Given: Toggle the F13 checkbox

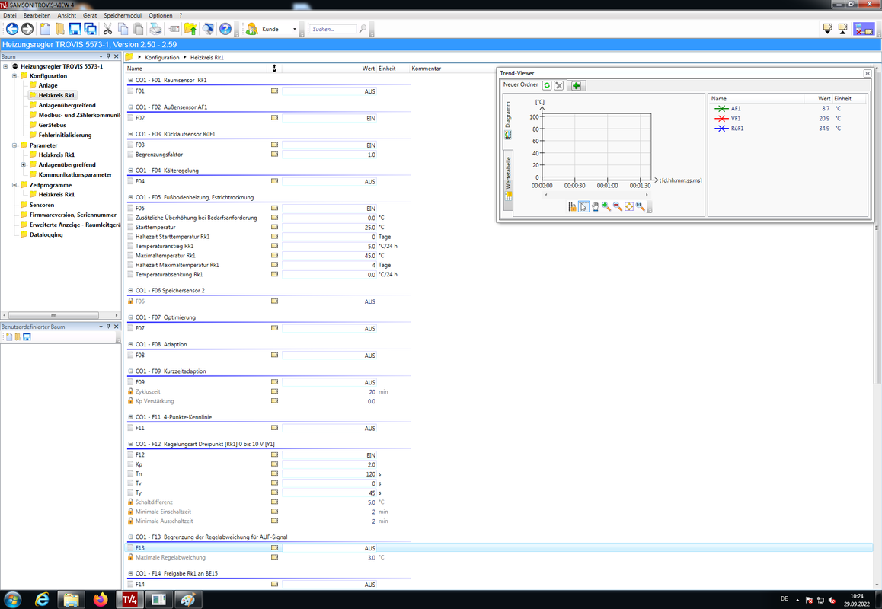Looking at the screenshot, I should click(x=130, y=547).
